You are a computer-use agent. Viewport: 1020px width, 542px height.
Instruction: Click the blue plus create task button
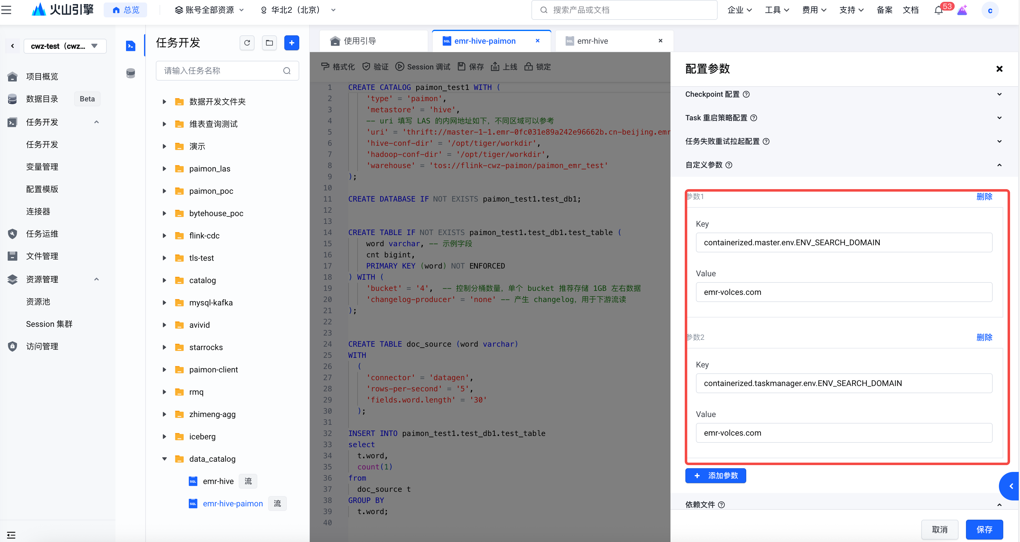pyautogui.click(x=291, y=43)
